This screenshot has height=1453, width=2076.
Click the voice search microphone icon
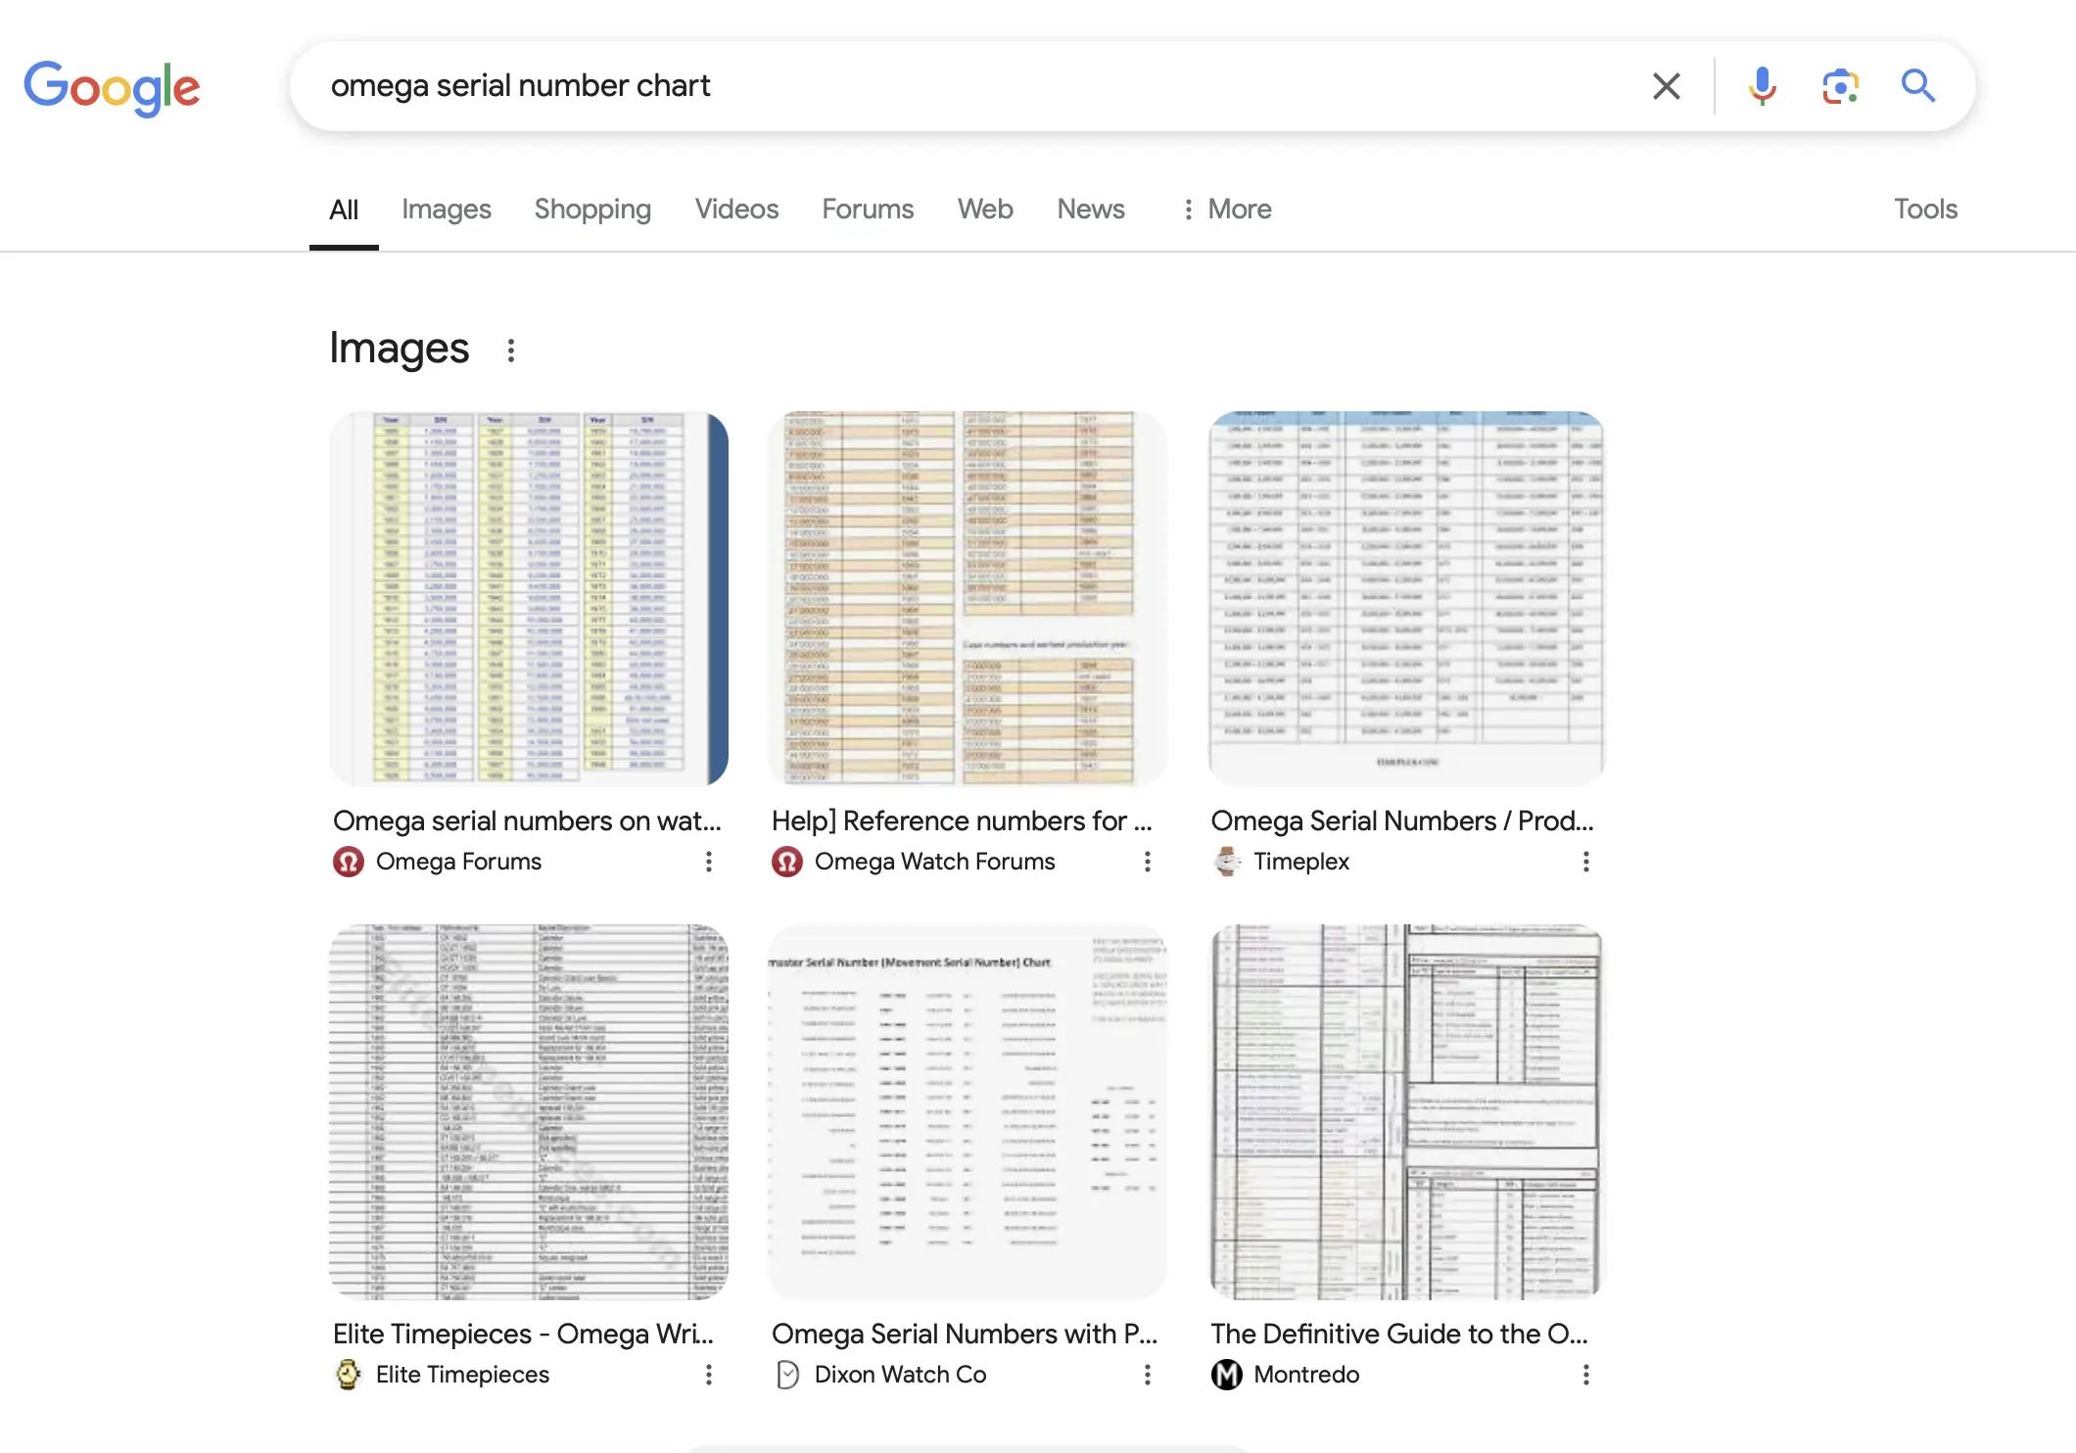click(x=1762, y=86)
